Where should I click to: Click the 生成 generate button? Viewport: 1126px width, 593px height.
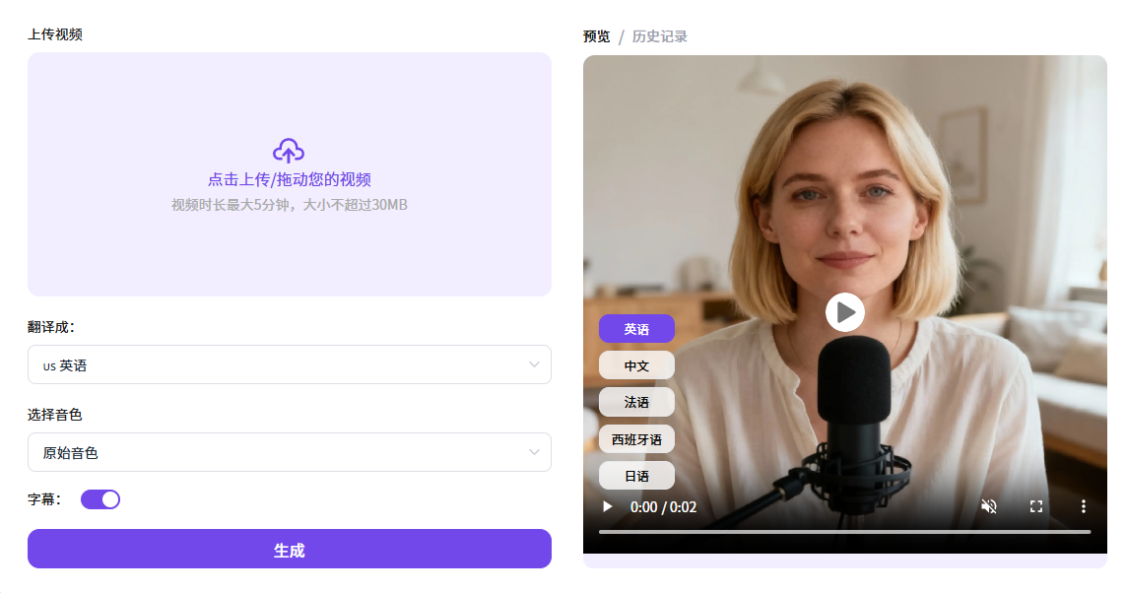coord(289,550)
